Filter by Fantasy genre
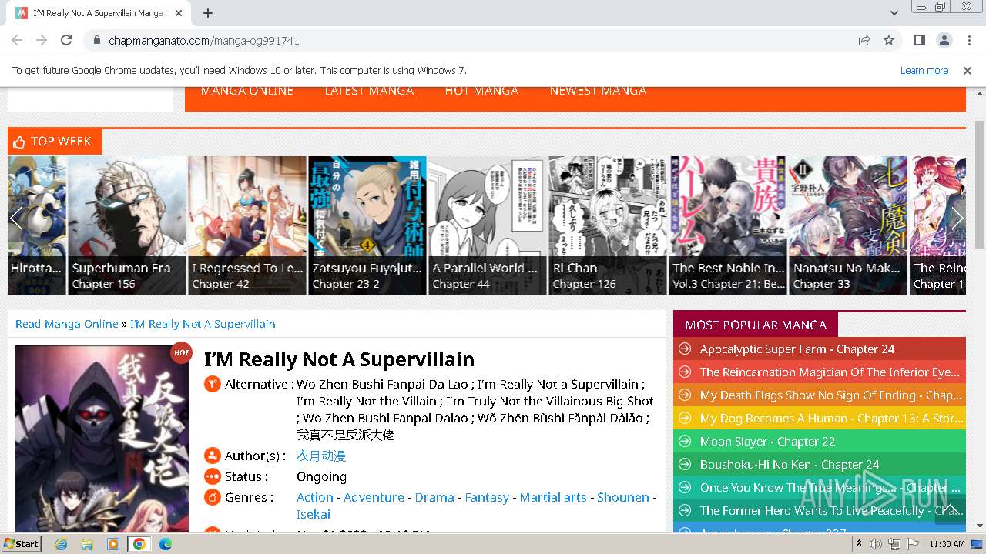 (x=487, y=498)
